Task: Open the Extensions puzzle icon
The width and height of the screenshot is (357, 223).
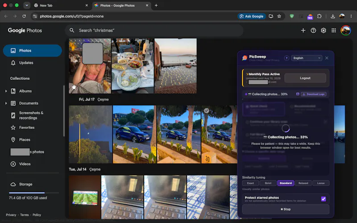Action: [319, 16]
